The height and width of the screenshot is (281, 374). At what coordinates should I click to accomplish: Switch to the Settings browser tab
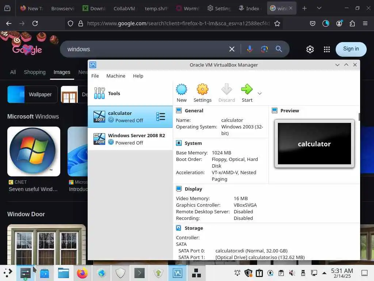click(x=219, y=8)
